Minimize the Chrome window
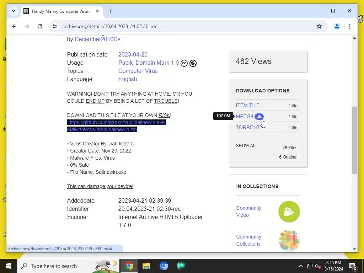364x273 pixels. (317, 11)
